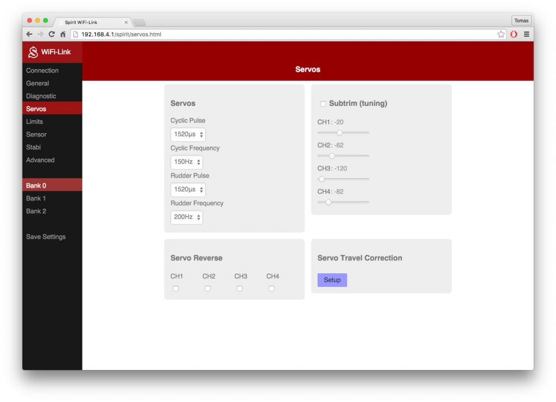Switch to Bank 1 in sidebar
The image size is (556, 402).
[36, 198]
